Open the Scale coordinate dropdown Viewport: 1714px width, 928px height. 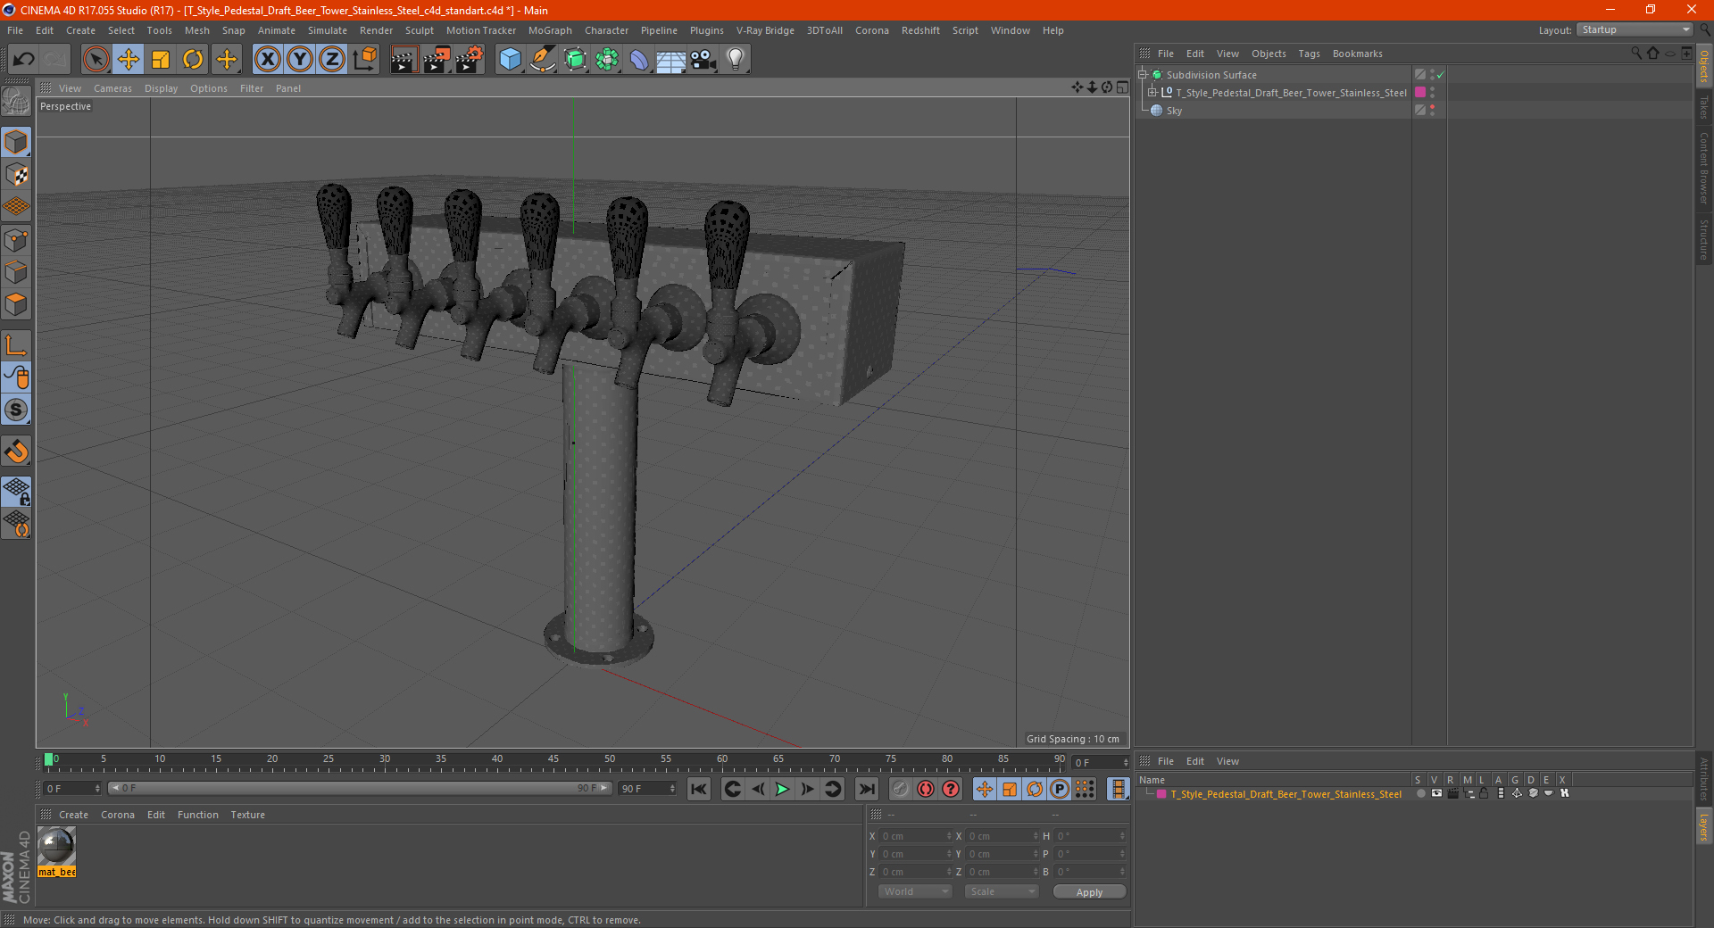pos(1002,891)
